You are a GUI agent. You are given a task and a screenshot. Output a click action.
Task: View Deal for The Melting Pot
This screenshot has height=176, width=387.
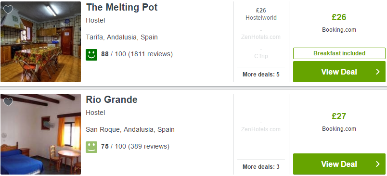click(x=339, y=72)
